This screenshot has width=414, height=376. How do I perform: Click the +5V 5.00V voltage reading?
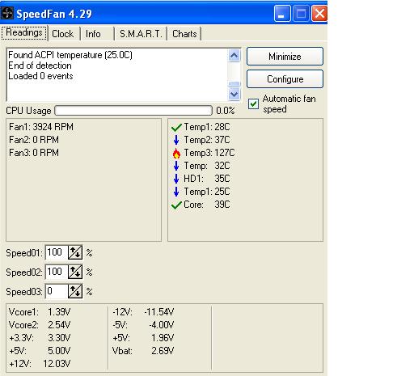pos(40,351)
